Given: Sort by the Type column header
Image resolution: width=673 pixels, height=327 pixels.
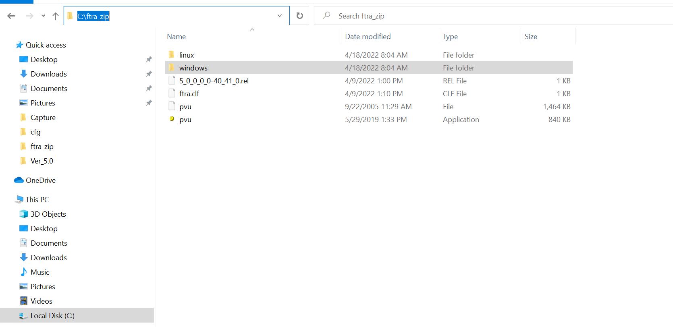Looking at the screenshot, I should (x=450, y=37).
